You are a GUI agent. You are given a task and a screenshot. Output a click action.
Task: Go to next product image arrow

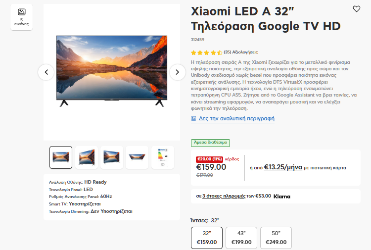(177, 72)
